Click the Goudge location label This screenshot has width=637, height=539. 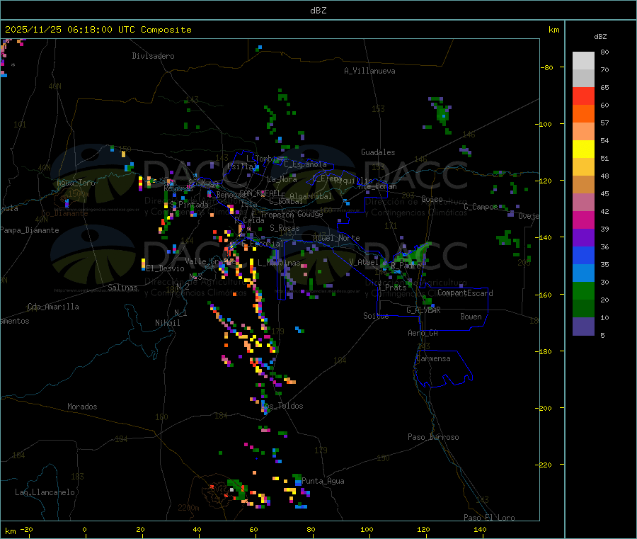pos(310,214)
